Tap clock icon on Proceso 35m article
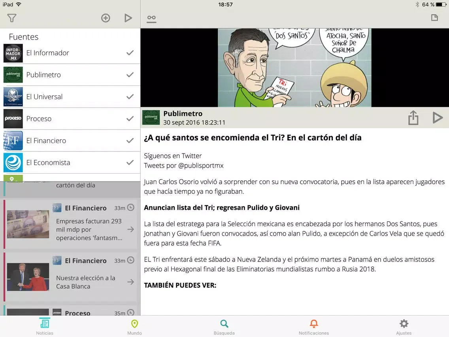The image size is (449, 337). tap(130, 312)
